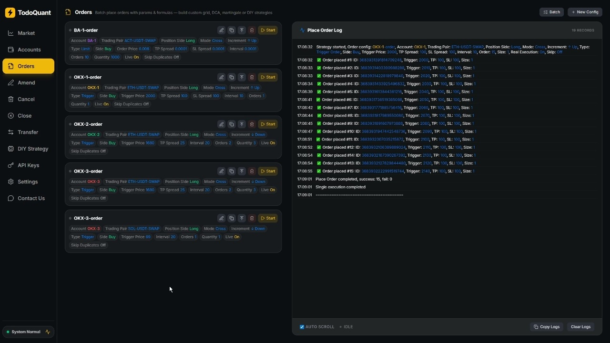The width and height of the screenshot is (610, 343).
Task: Edit the BA-1-order config
Action: pyautogui.click(x=221, y=30)
